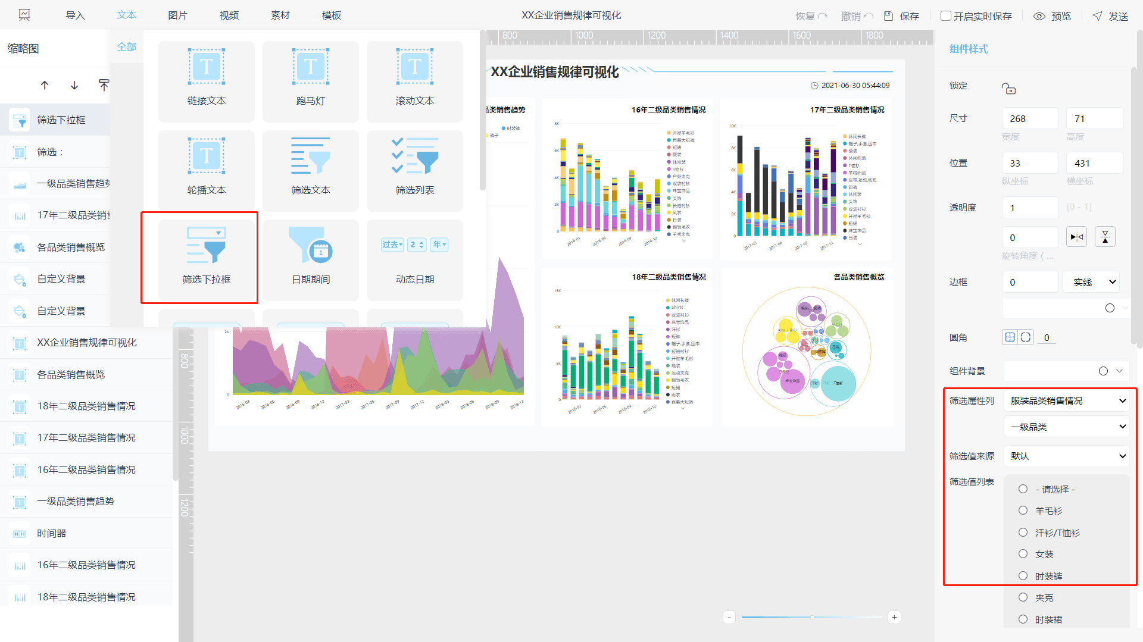Select the XX企业销售规律可视化 layer
1143x642 pixels.
point(86,343)
